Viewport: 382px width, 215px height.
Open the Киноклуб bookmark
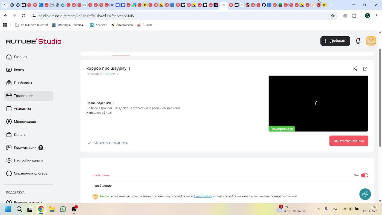click(x=69, y=25)
